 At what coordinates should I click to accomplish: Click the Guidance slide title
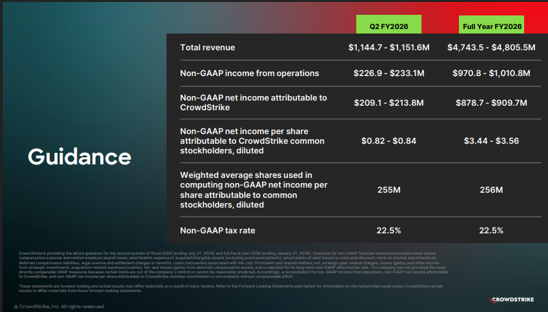tap(79, 156)
